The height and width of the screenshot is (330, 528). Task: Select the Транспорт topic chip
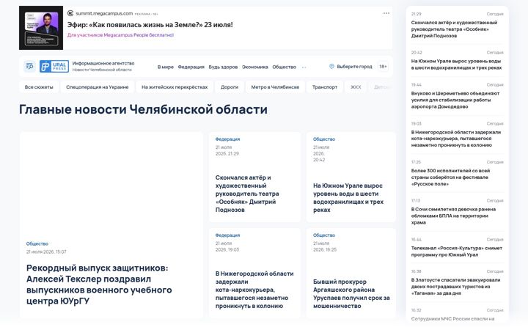[x=325, y=87]
